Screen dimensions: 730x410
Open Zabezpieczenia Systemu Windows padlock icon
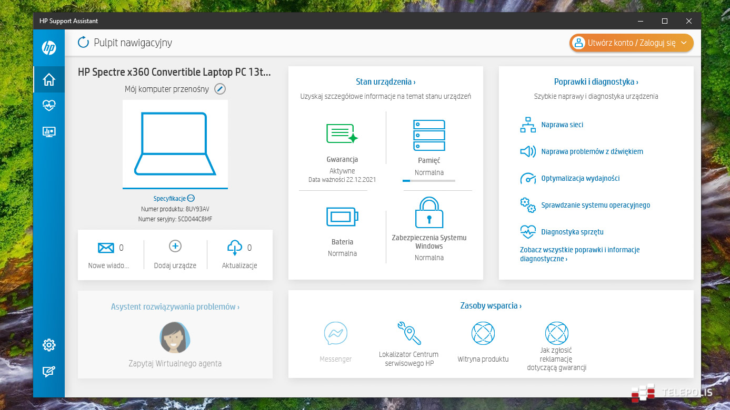click(x=429, y=212)
